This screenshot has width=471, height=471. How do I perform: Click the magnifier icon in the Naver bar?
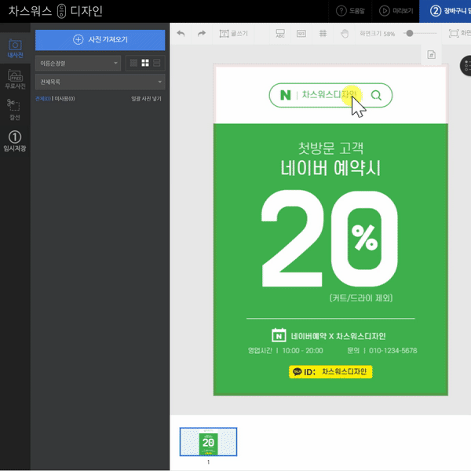click(376, 95)
